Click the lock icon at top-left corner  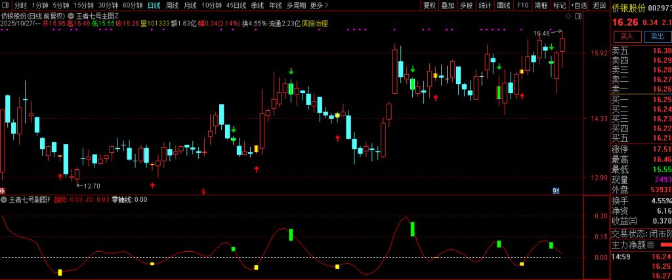point(5,5)
